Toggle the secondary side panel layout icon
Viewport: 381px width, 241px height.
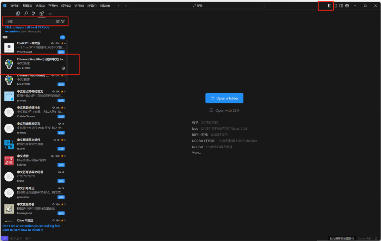[x=341, y=6]
